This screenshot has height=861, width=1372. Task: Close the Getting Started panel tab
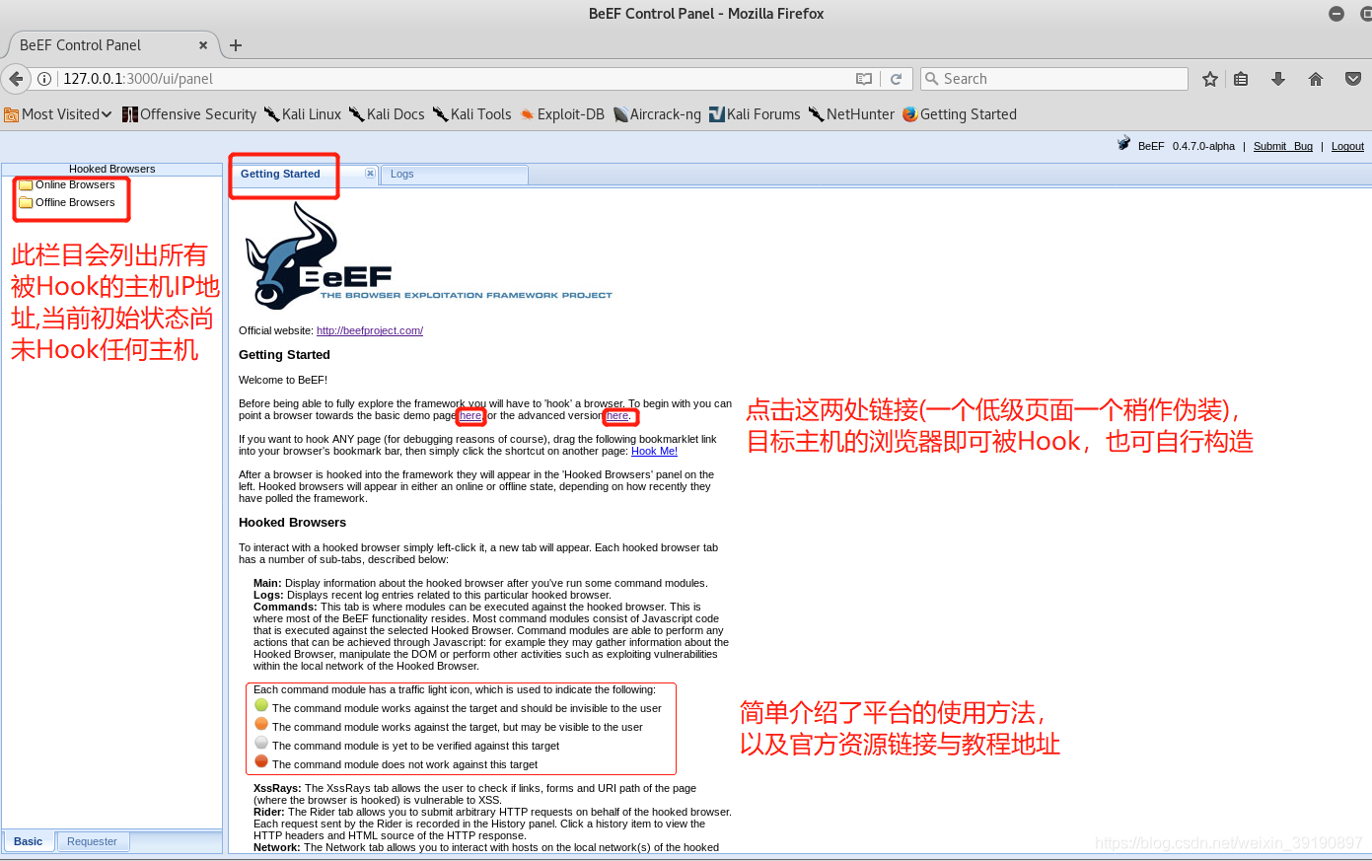coord(370,174)
